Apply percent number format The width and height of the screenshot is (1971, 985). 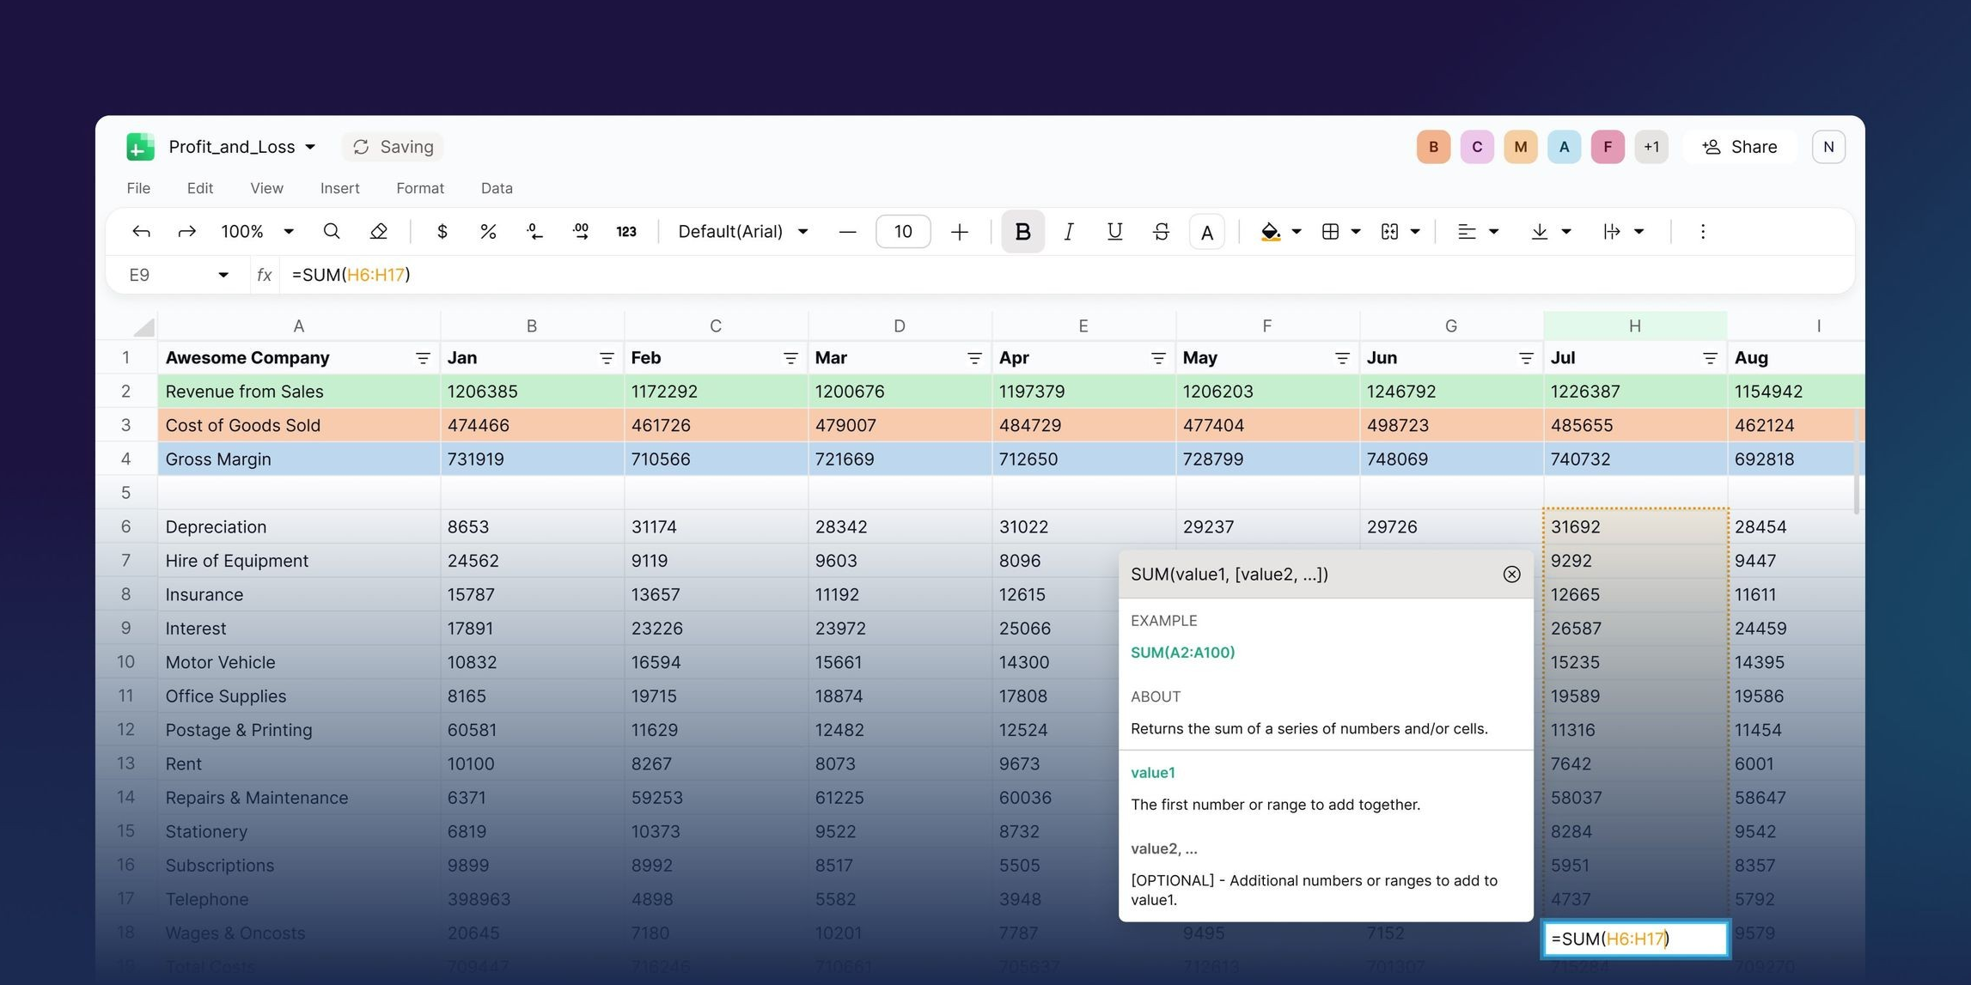(488, 232)
